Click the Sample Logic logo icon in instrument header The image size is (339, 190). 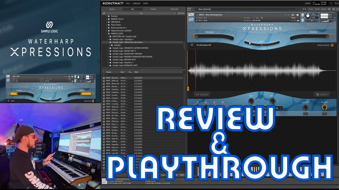click(191, 19)
